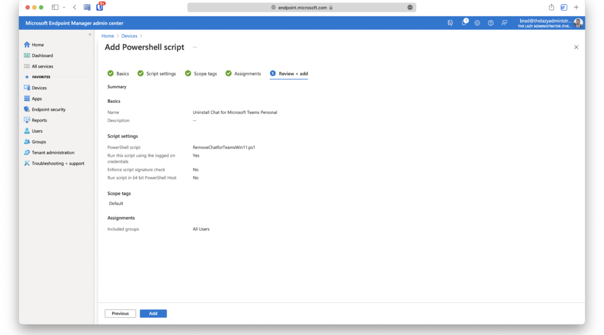Follow the Home breadcrumb link

click(108, 36)
